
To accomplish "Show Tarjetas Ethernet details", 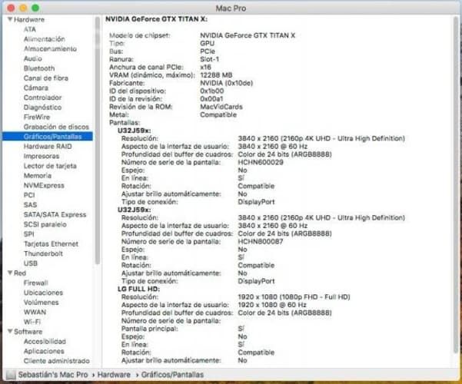I will point(51,243).
